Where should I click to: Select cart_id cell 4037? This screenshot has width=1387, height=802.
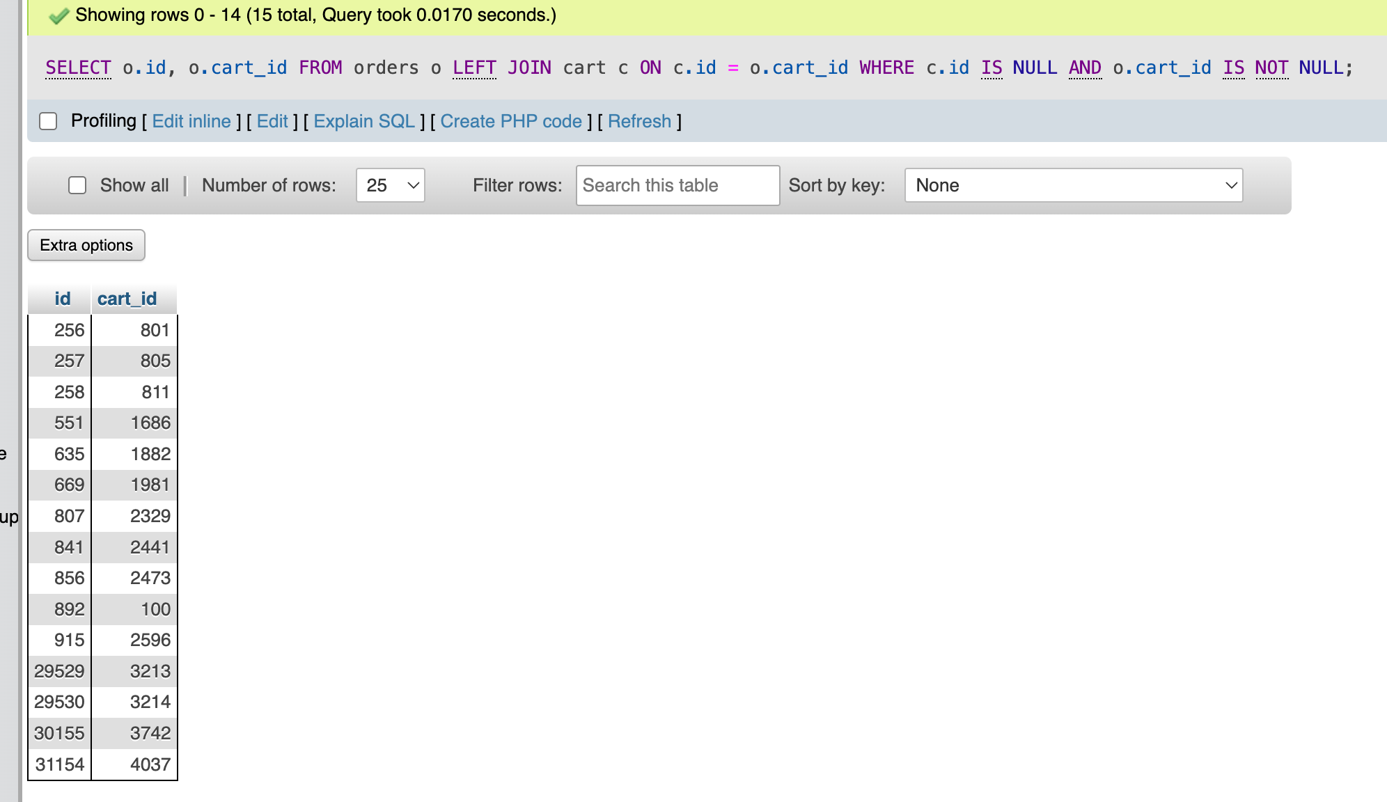pyautogui.click(x=134, y=764)
